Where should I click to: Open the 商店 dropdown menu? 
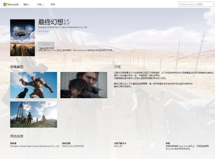coord(26,5)
